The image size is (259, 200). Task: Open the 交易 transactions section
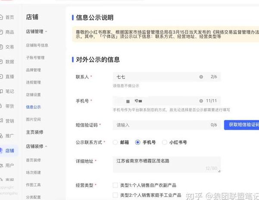tap(7, 47)
